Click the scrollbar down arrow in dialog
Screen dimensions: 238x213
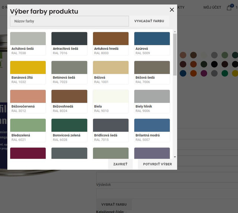[175, 157]
